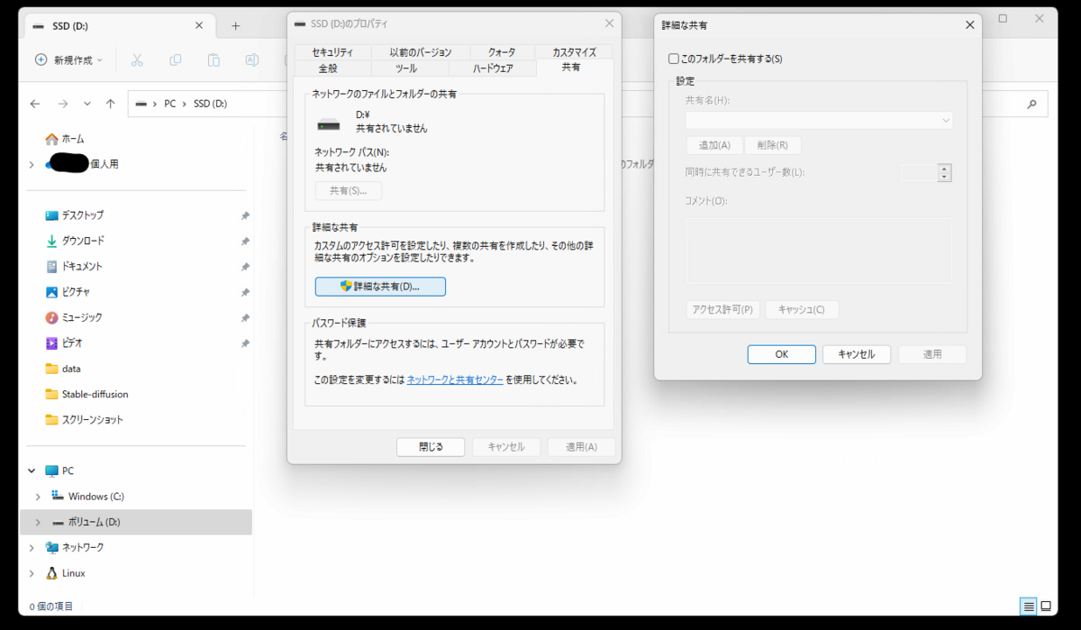The width and height of the screenshot is (1081, 630).
Task: Check このフォルダーを共有する checkbox
Action: 673,59
